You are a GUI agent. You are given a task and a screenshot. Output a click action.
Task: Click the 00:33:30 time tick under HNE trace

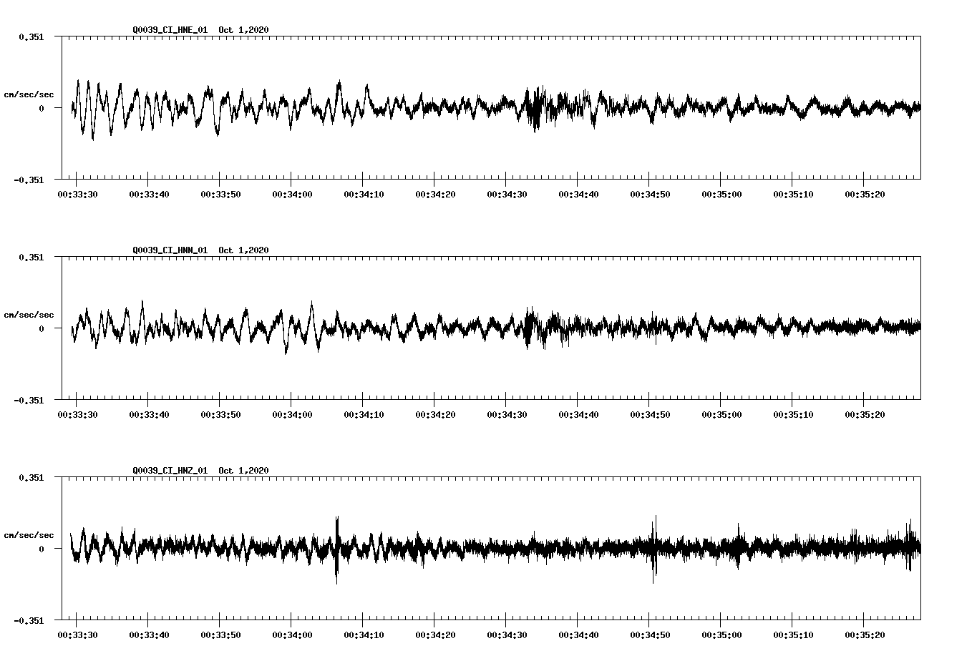point(77,192)
